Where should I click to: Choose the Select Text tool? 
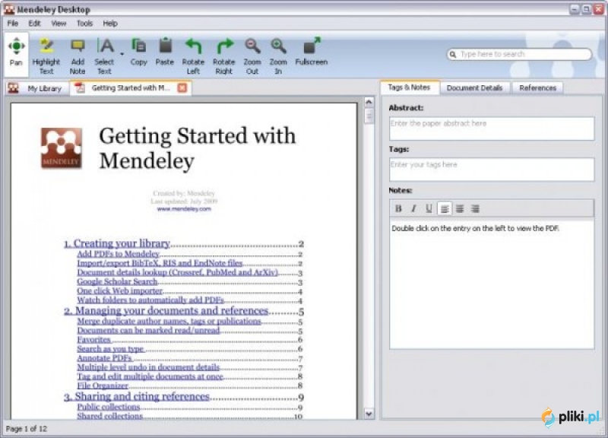coord(104,56)
